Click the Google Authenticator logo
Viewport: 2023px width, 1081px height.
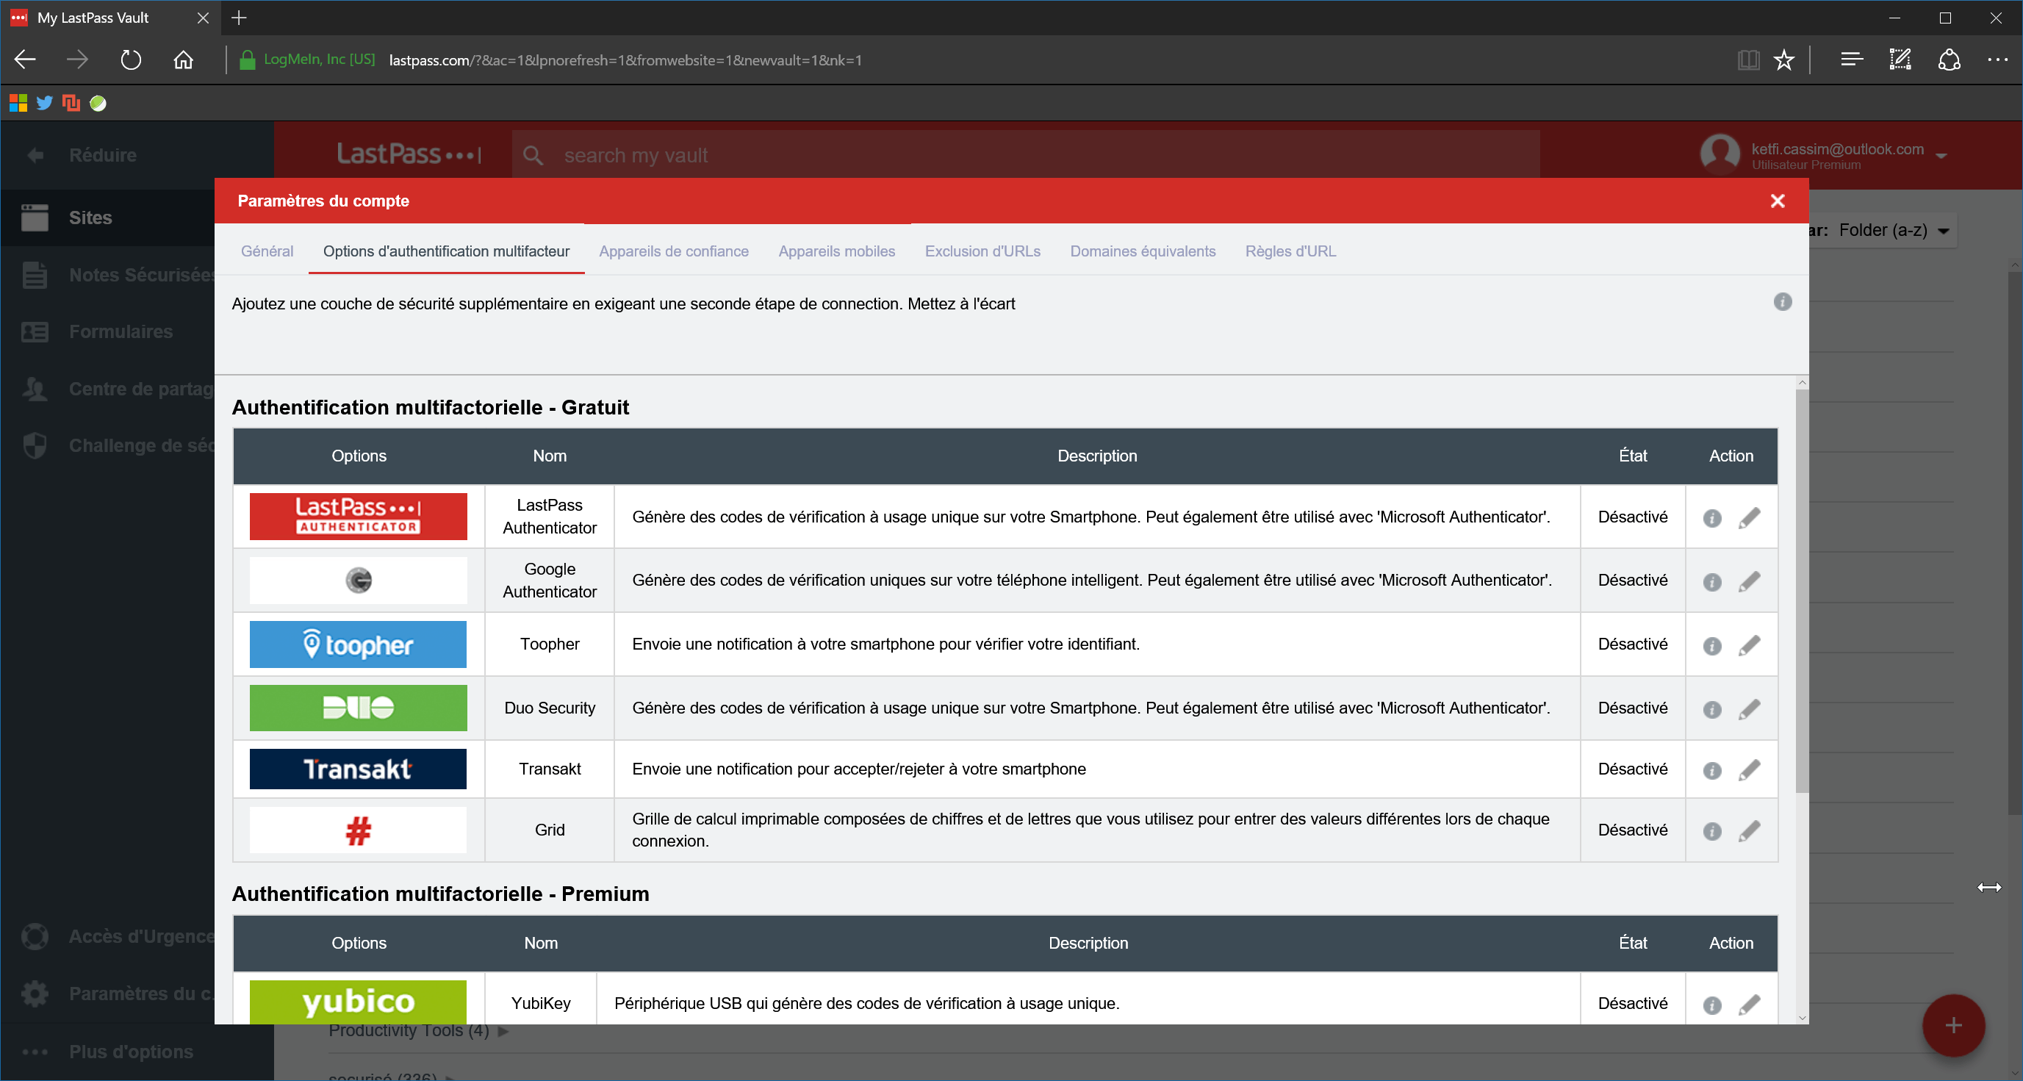click(358, 581)
